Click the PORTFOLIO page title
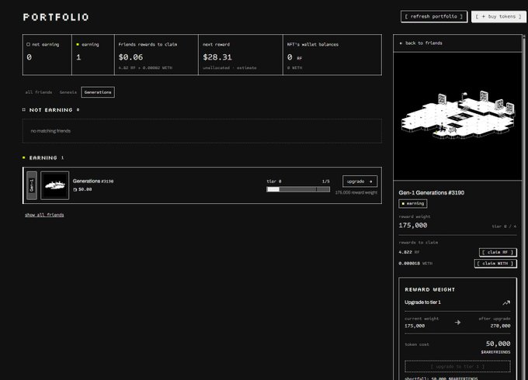This screenshot has height=380, width=528. [56, 17]
